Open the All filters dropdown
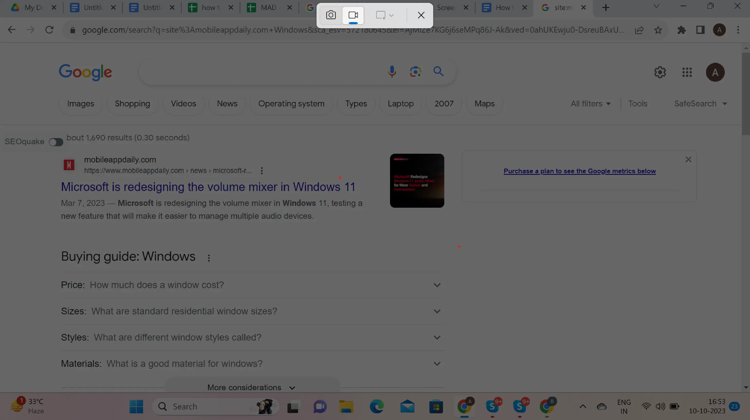 point(590,104)
